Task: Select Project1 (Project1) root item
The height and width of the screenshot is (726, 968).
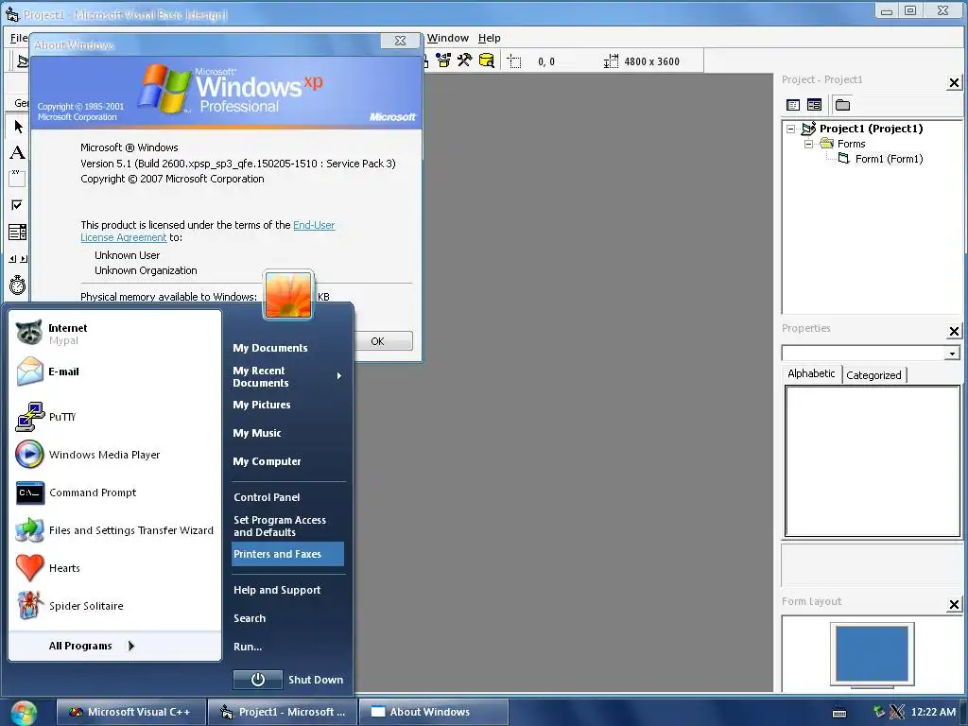Action: [x=871, y=129]
